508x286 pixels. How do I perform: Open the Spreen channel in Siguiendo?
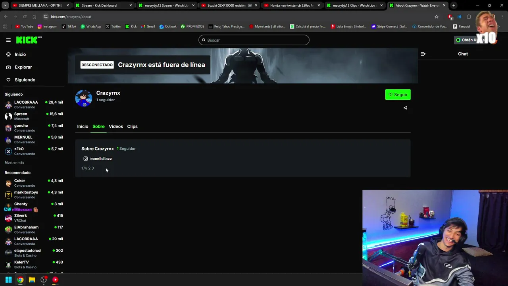pyautogui.click(x=34, y=116)
